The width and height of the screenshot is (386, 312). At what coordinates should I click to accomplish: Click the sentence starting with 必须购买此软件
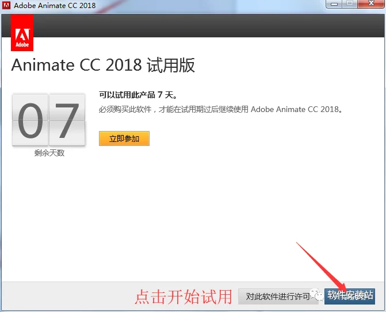coord(220,109)
